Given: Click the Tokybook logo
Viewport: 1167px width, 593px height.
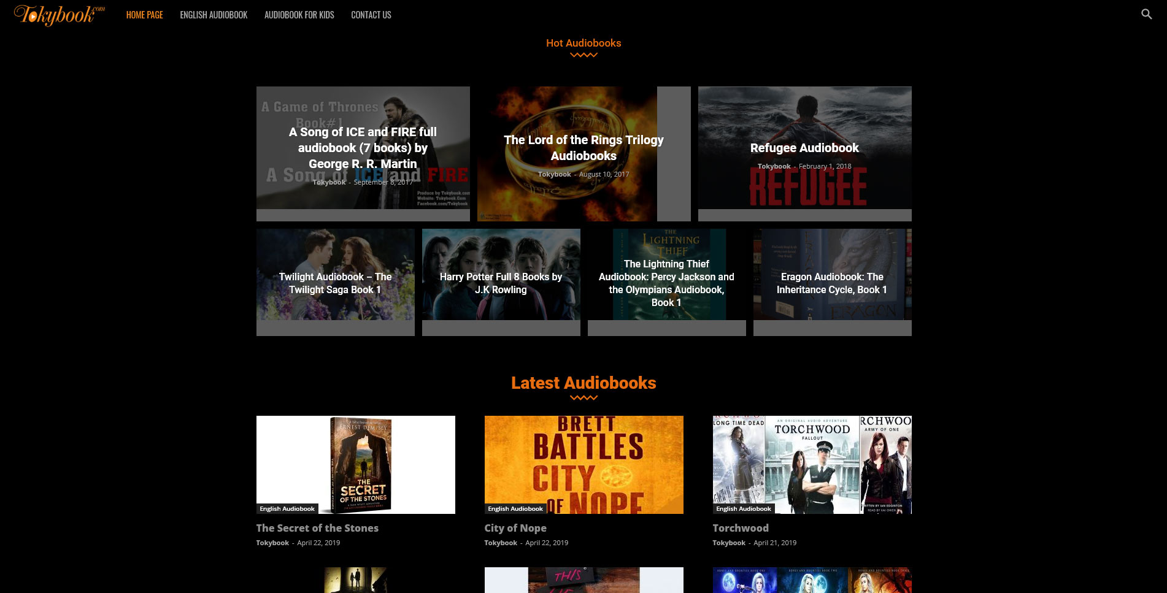Looking at the screenshot, I should pyautogui.click(x=60, y=15).
